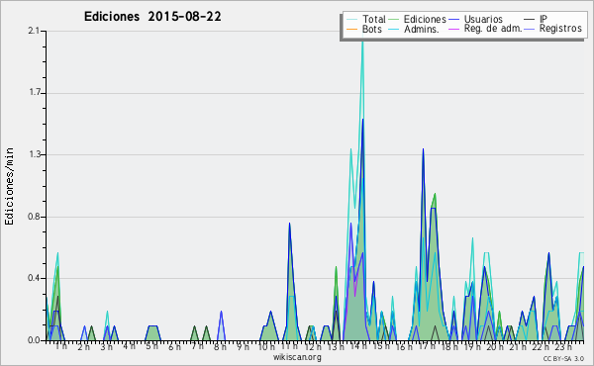Click the '20 h' x-axis label
This screenshot has height=366, width=594.
coord(494,346)
